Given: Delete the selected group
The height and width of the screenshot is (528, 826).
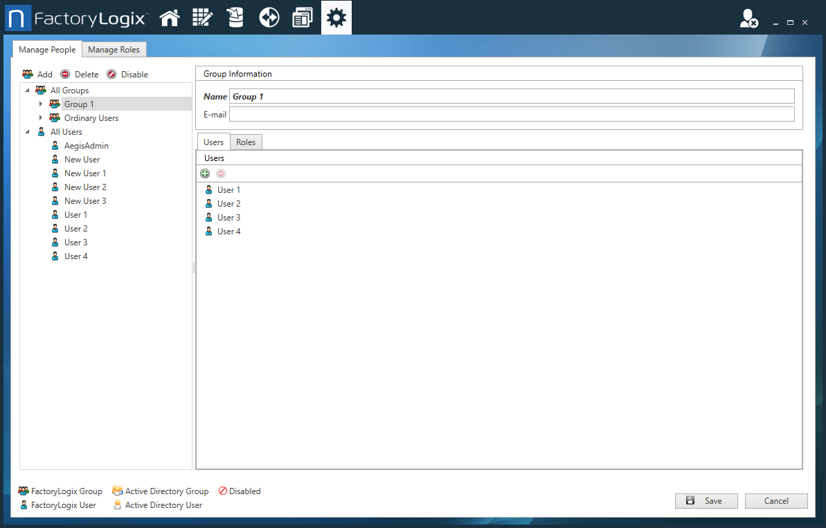Looking at the screenshot, I should 80,74.
